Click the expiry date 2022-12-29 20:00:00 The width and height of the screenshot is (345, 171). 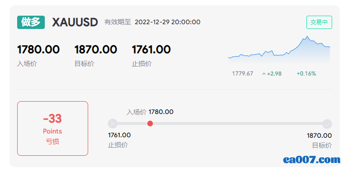pyautogui.click(x=167, y=22)
